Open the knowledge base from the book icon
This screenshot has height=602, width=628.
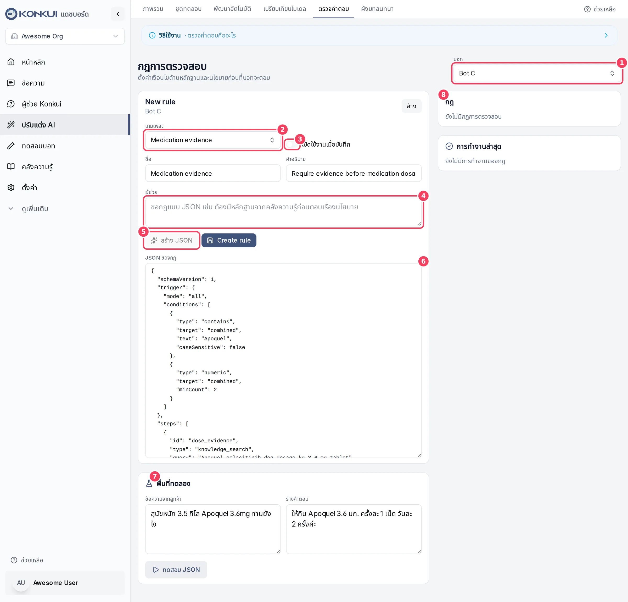click(x=11, y=167)
